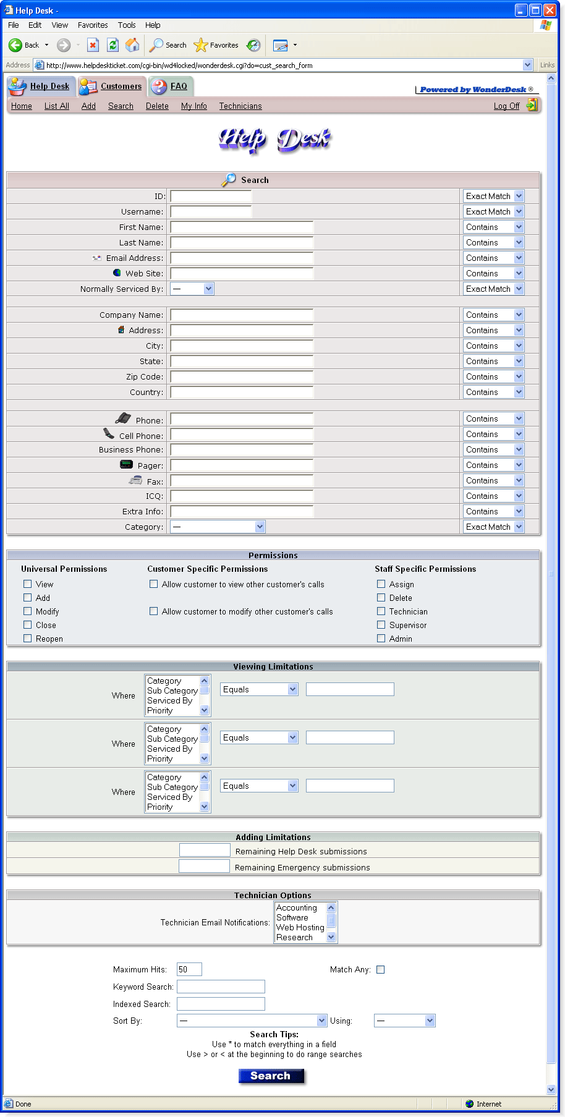Image resolution: width=565 pixels, height=1117 pixels.
Task: Click the Phone telephone icon
Action: (x=123, y=418)
